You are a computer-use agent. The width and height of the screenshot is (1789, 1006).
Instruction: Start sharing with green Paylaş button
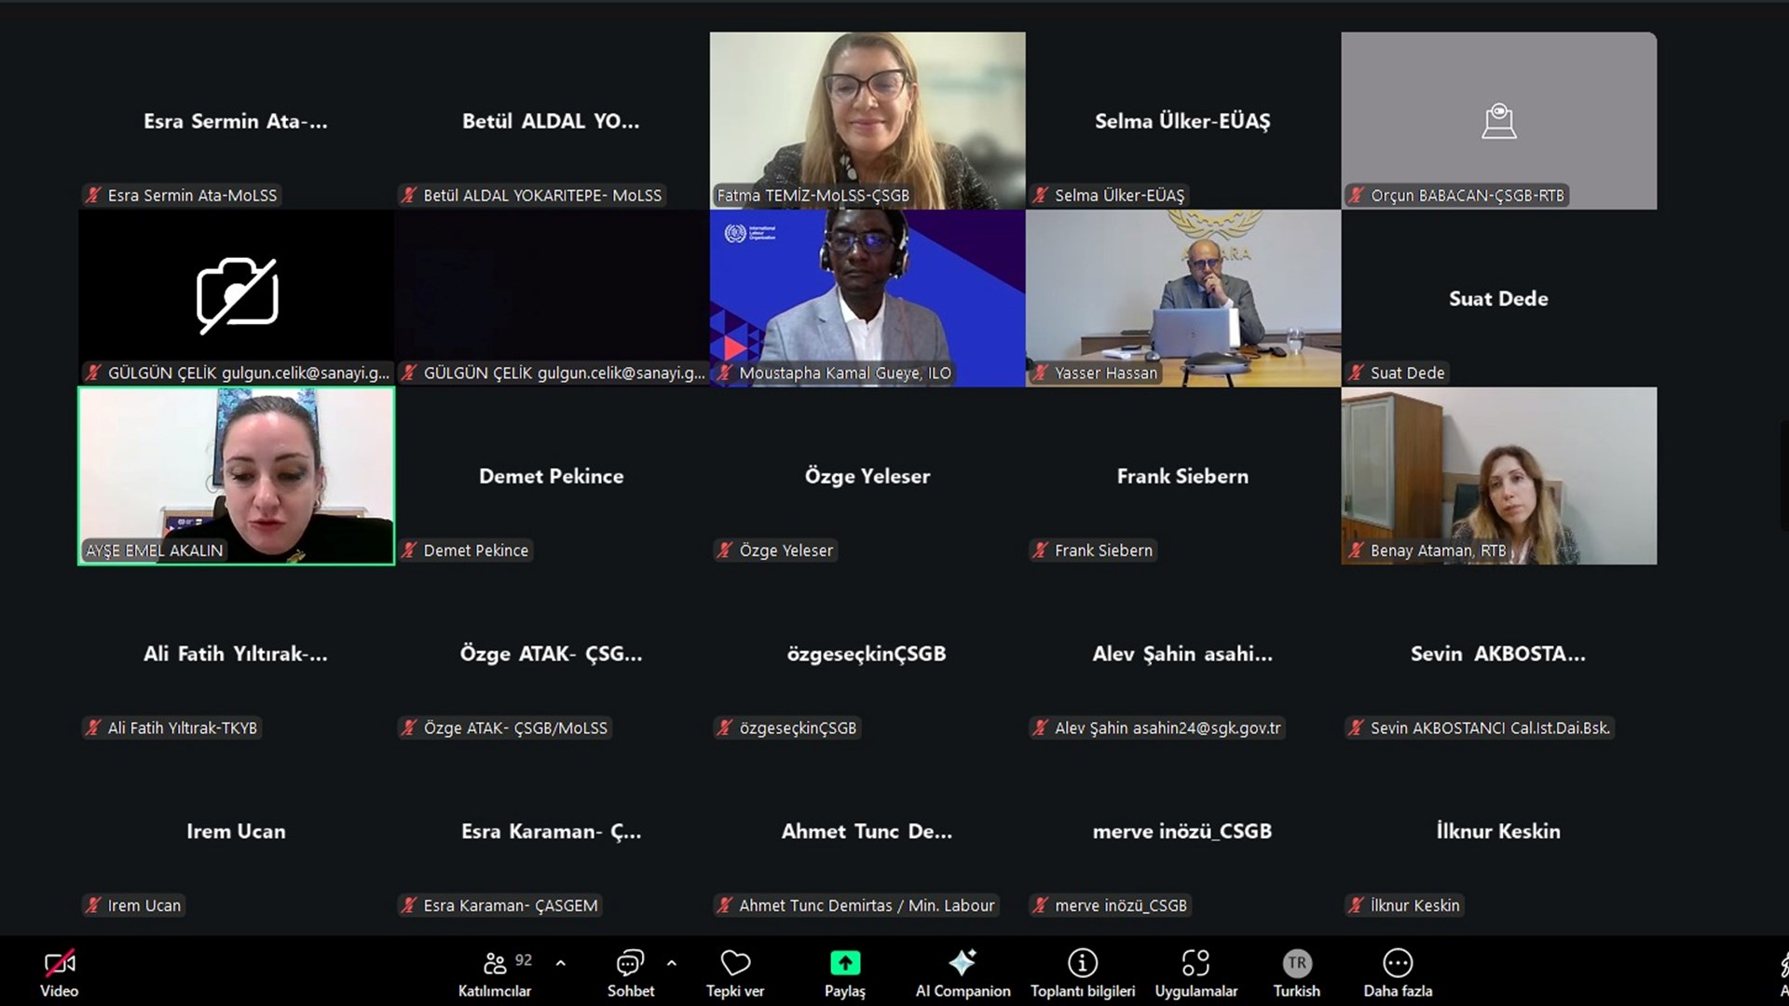(x=844, y=963)
